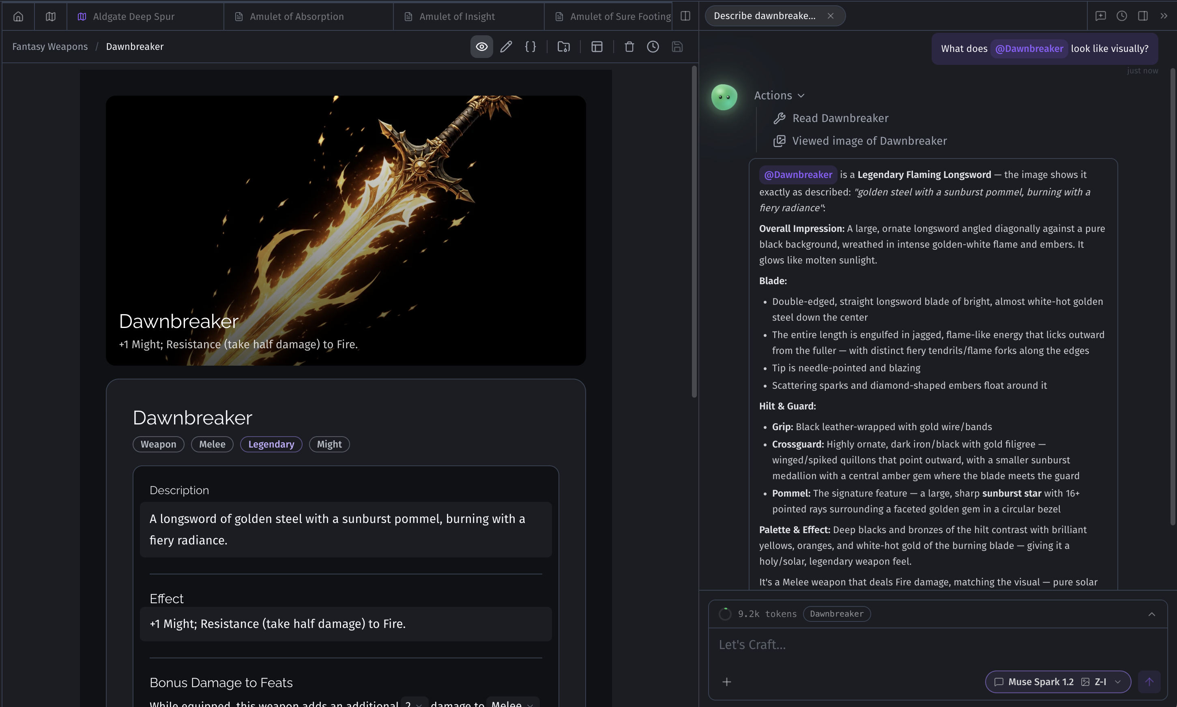Click the Dawnbreaker sword banner image

coord(346,231)
